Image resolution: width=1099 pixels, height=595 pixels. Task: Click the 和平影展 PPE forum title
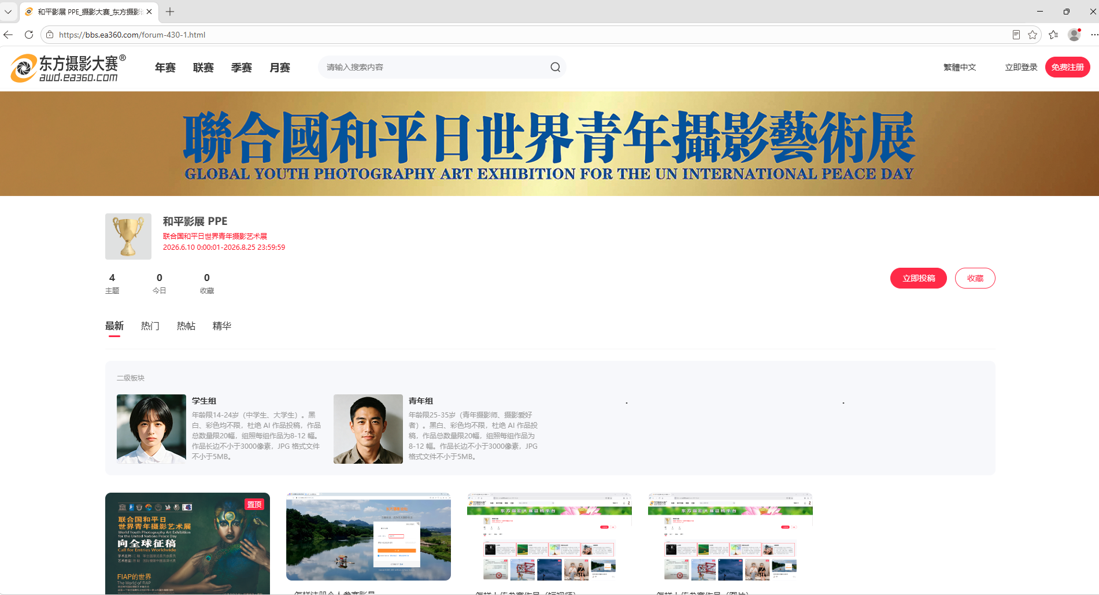click(x=195, y=221)
